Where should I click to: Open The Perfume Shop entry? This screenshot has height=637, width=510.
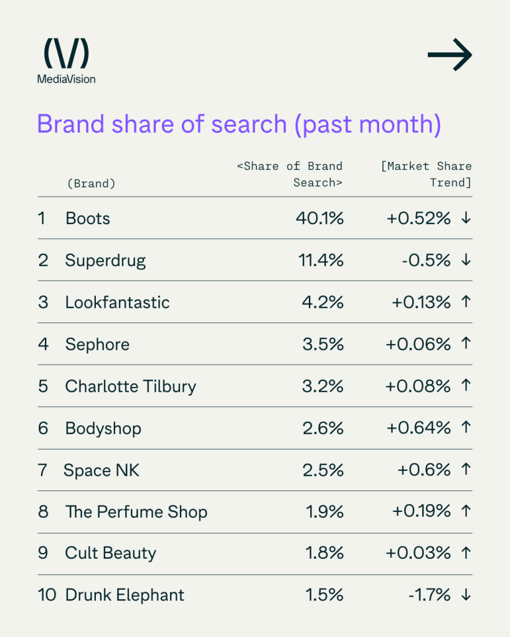click(x=136, y=512)
